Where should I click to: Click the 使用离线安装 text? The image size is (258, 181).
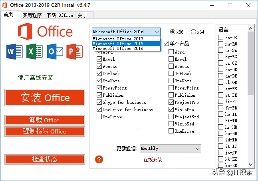pos(36,78)
